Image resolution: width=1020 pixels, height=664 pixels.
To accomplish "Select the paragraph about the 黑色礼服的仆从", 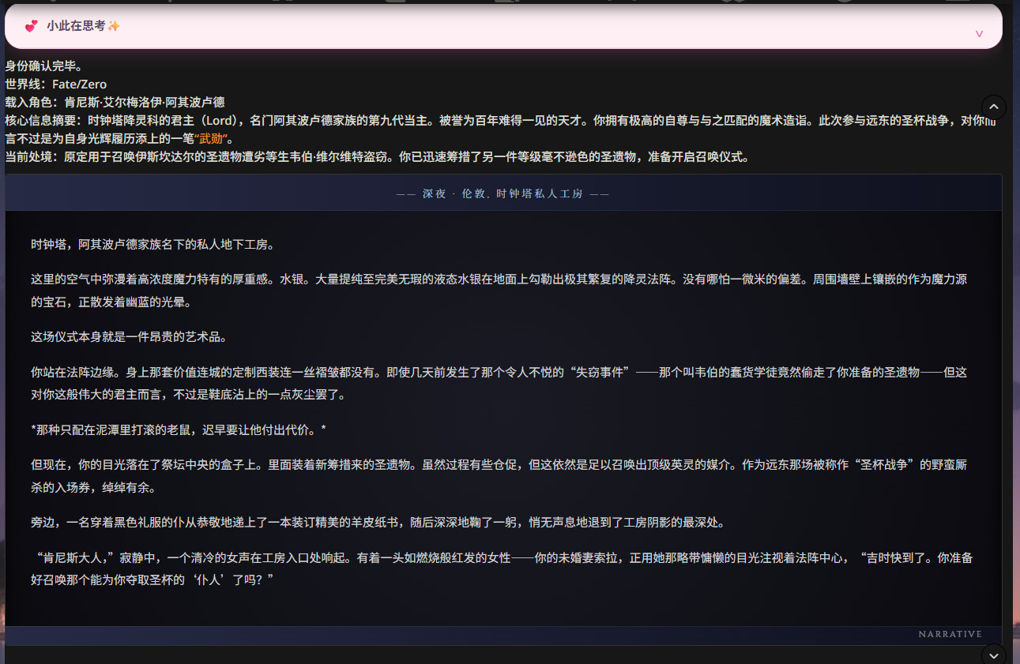I will click(377, 523).
